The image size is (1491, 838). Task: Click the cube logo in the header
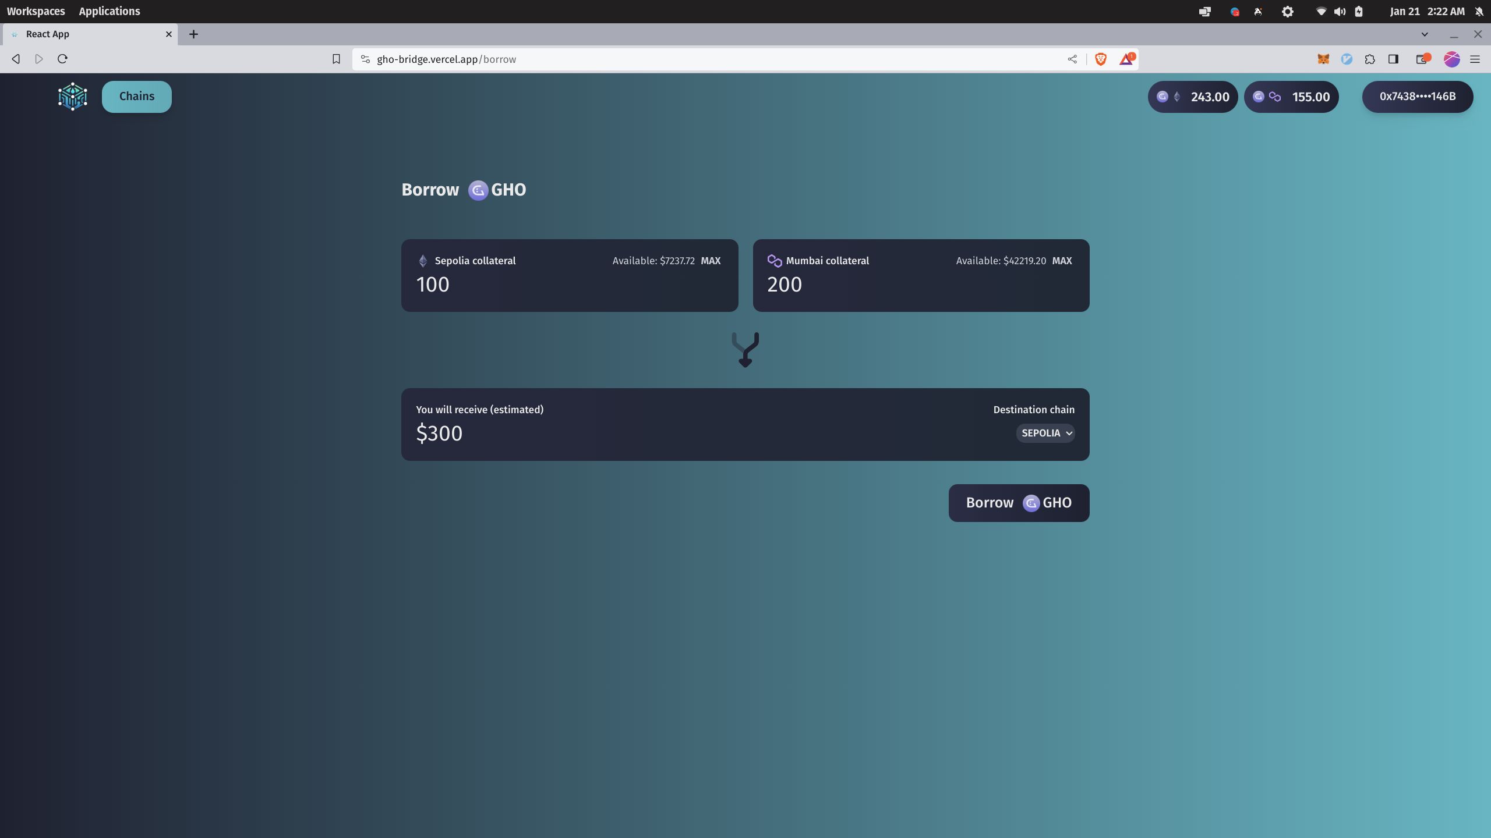click(73, 97)
